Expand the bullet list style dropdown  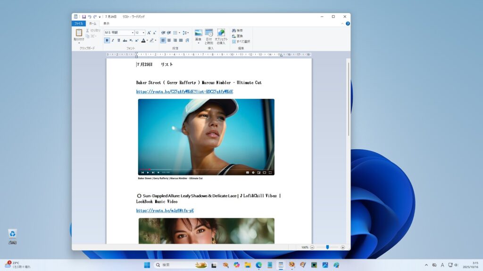pyautogui.click(x=179, y=33)
